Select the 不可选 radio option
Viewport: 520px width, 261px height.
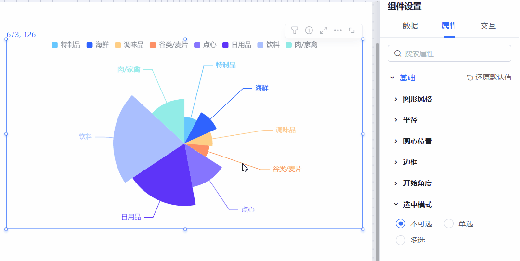pyautogui.click(x=401, y=223)
